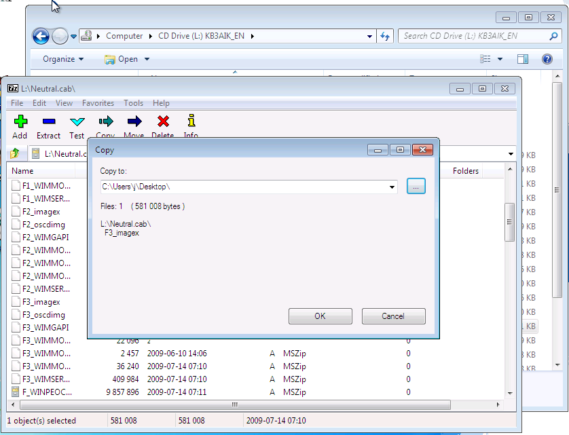The width and height of the screenshot is (569, 435).
Task: Open the Tools menu in 7-Zip
Action: point(133,103)
